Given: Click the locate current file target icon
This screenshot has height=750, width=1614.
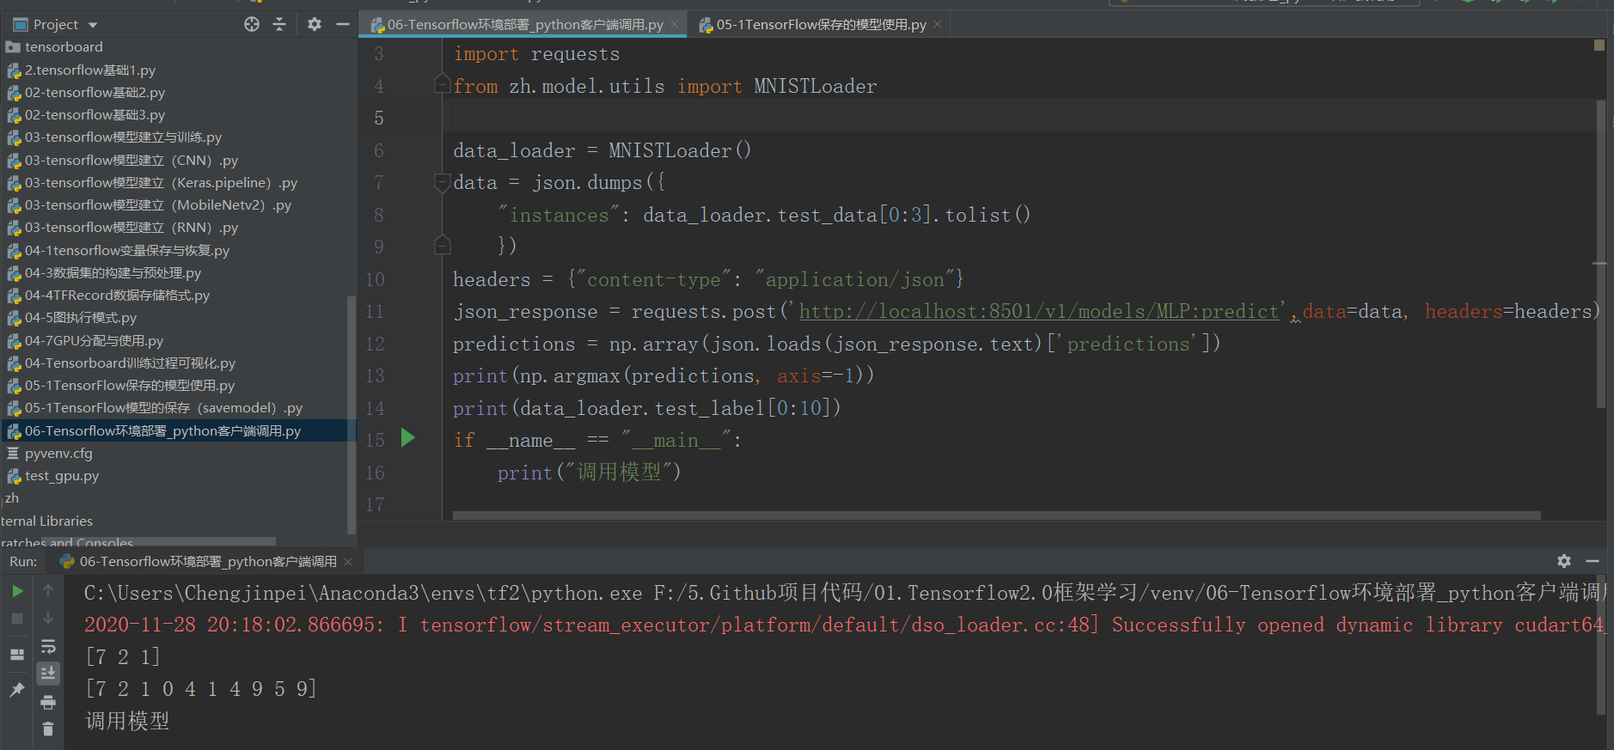Looking at the screenshot, I should click(x=251, y=24).
